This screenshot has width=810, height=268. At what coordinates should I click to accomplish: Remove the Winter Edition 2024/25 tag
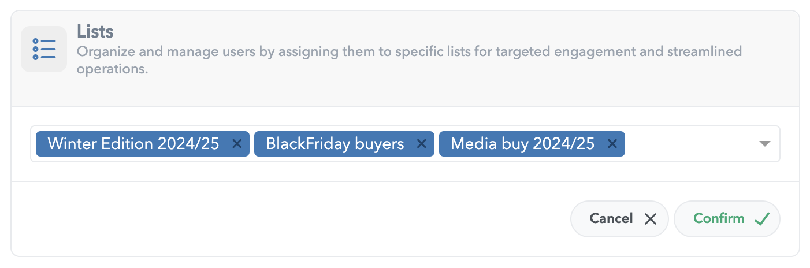coord(236,144)
